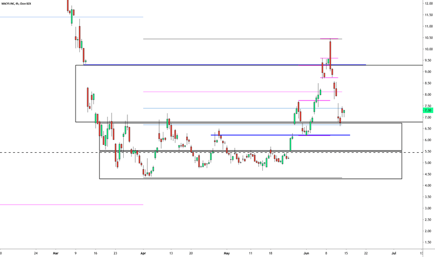Screen dimensions: 435x257
Task: Click the 4.50 price axis label
Action: point(428,174)
